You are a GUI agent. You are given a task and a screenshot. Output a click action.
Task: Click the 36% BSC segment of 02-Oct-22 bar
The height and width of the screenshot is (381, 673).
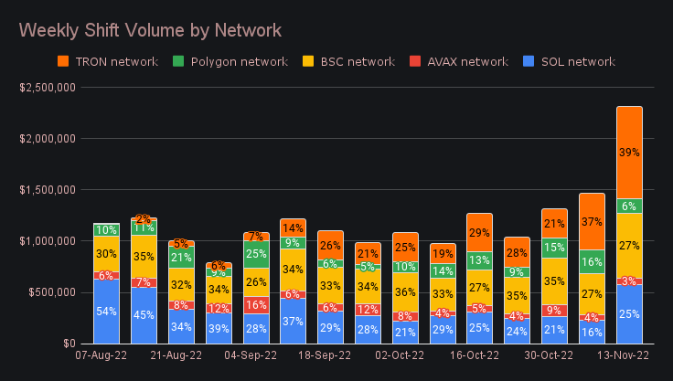coord(405,292)
